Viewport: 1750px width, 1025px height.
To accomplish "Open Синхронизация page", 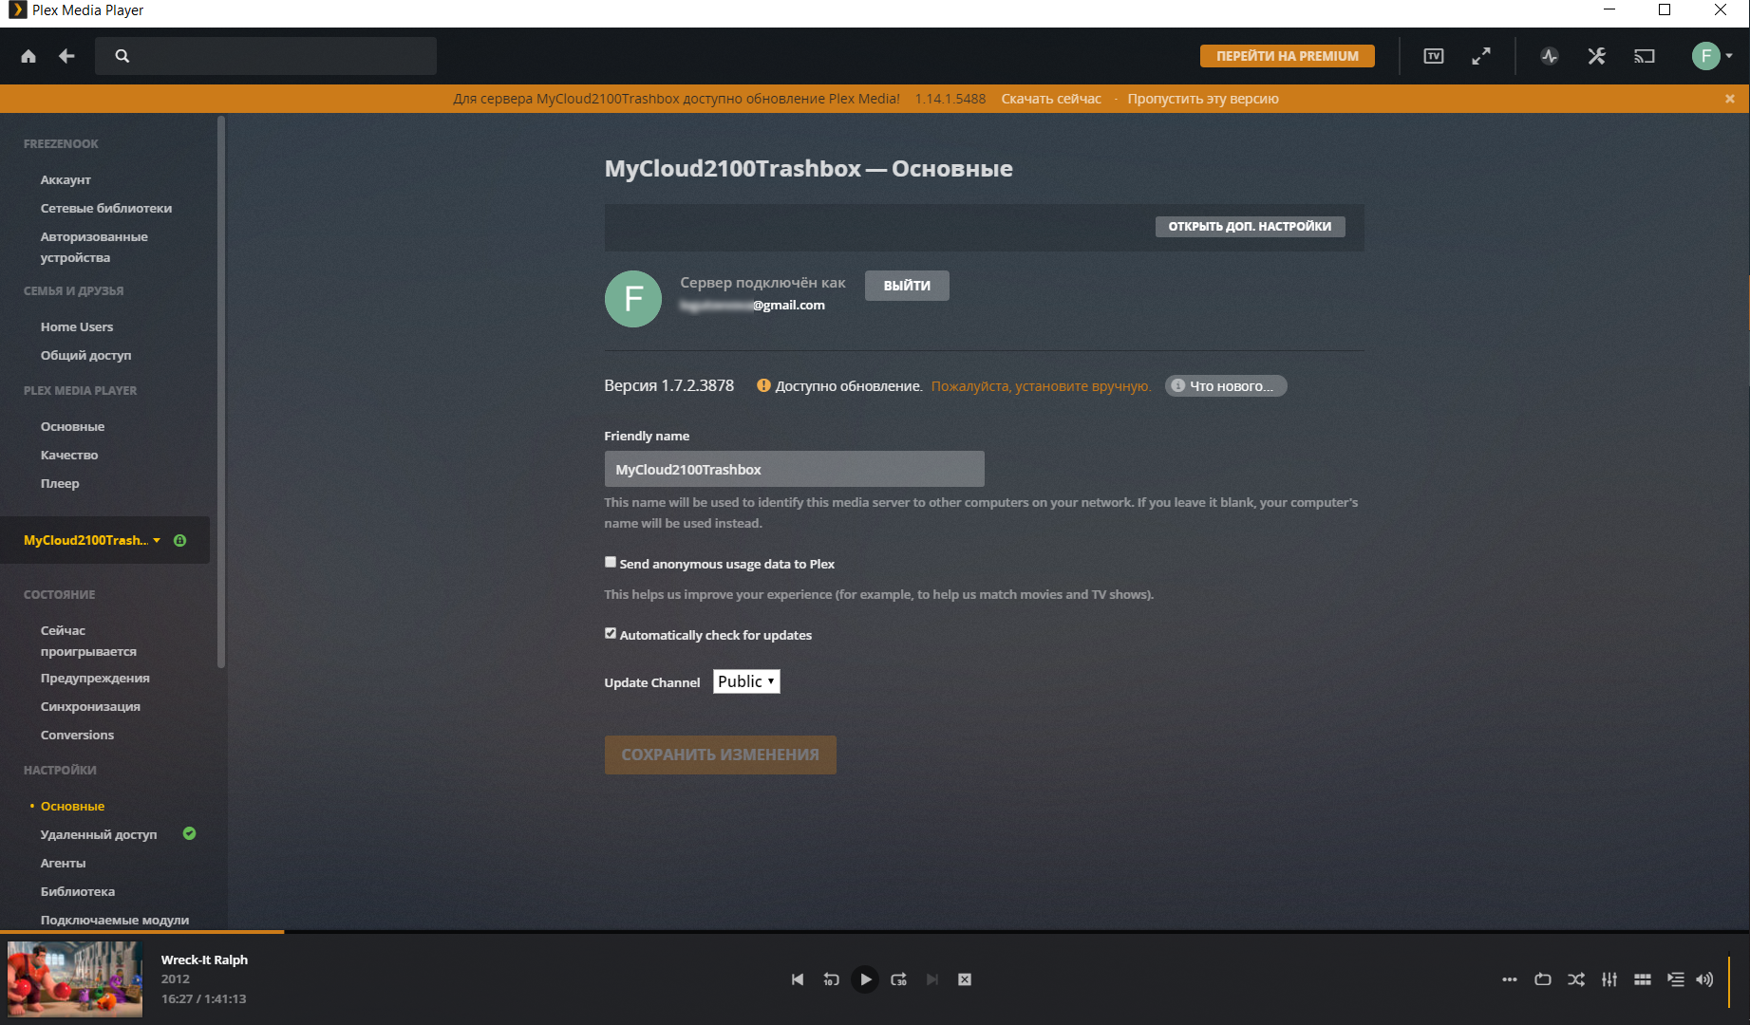I will tap(90, 706).
